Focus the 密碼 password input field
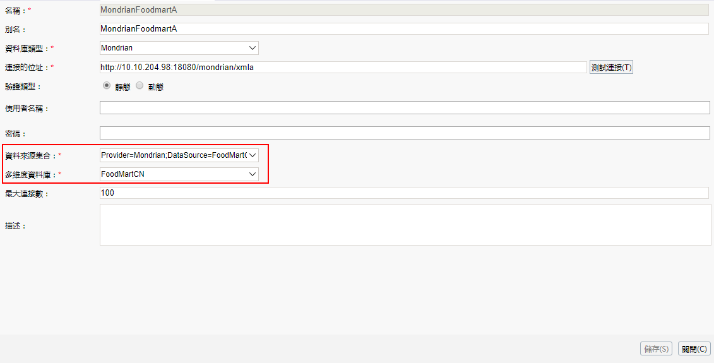This screenshot has height=363, width=714. (x=404, y=133)
